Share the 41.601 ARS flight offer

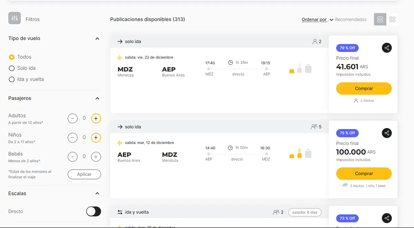click(x=387, y=48)
